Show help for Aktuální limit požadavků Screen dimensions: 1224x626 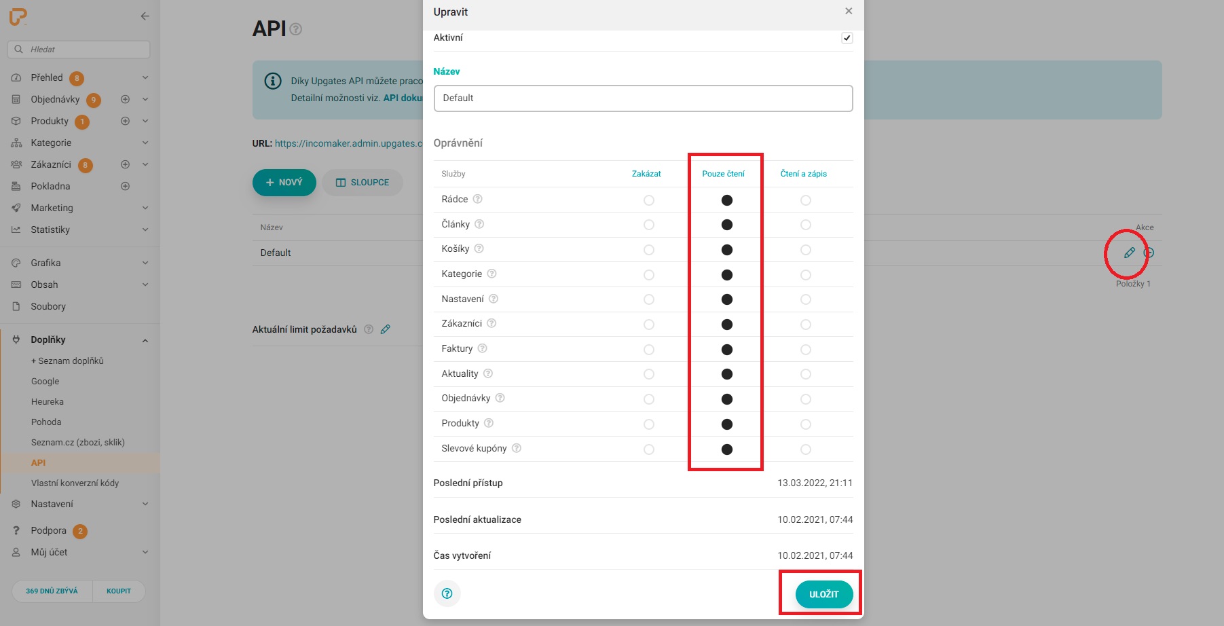click(x=369, y=329)
